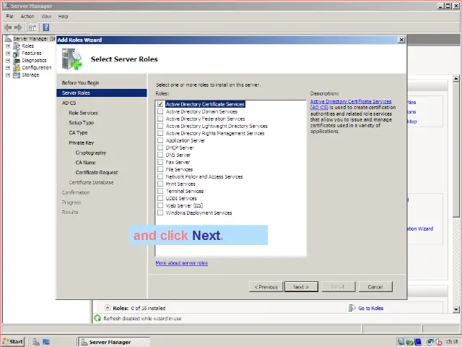Expand the Configuration tree node
The width and height of the screenshot is (462, 347).
[x=8, y=67]
